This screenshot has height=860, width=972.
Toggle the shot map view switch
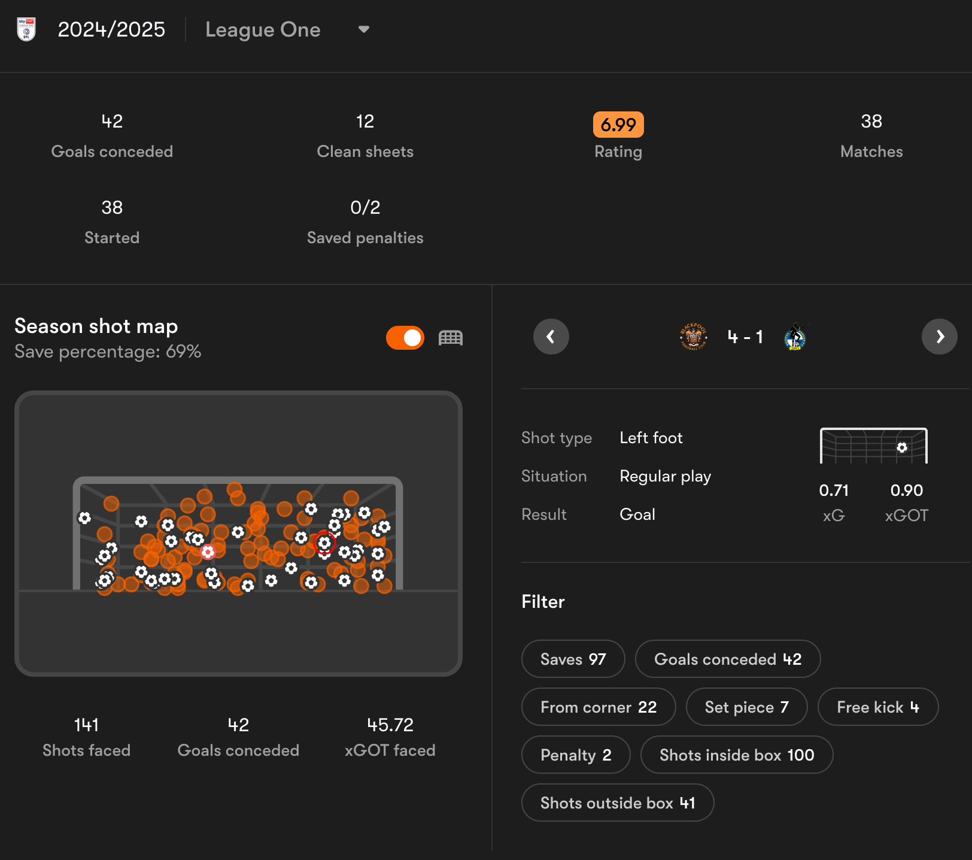point(405,338)
